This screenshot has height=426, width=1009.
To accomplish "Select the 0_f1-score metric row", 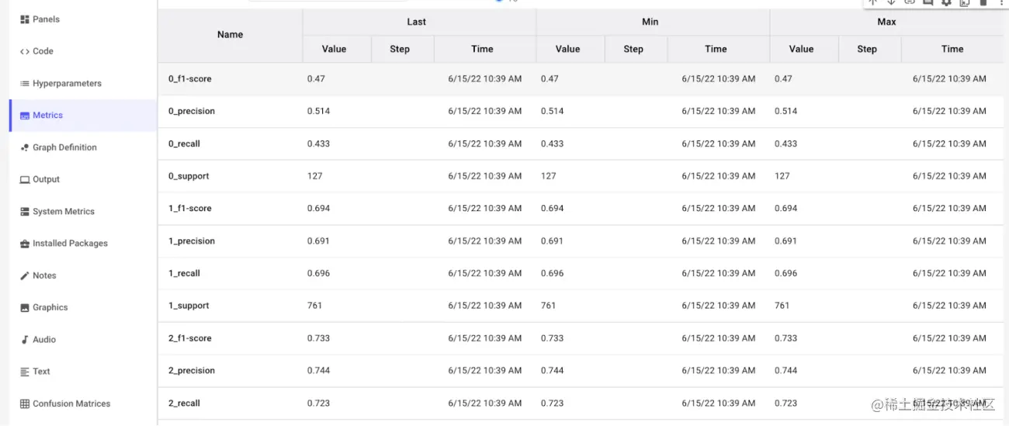I will (x=190, y=78).
